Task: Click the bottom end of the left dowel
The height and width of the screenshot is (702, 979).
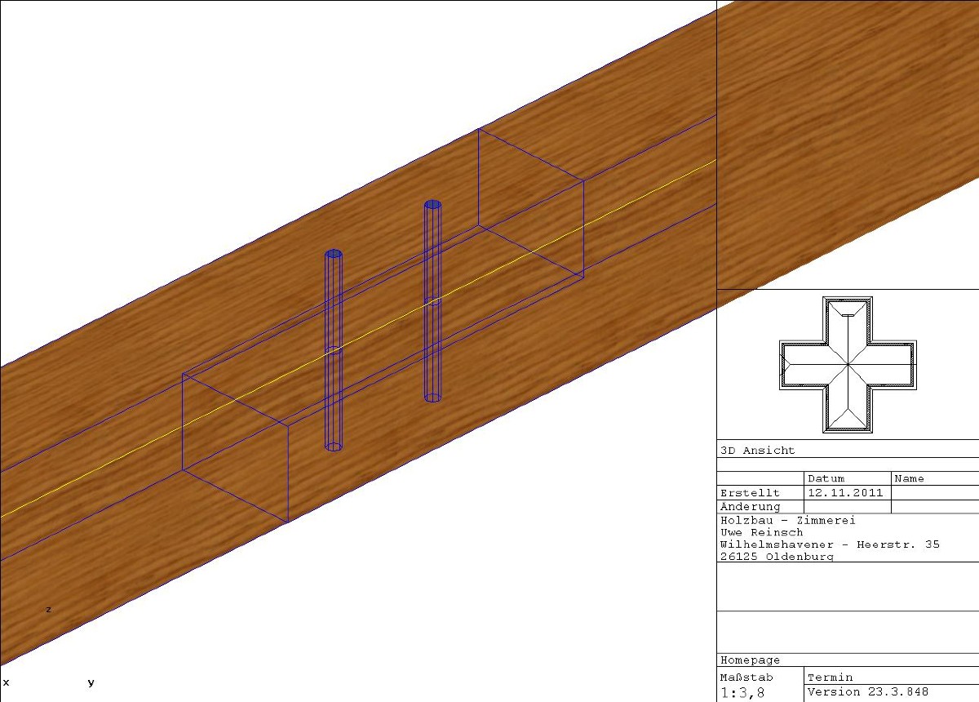Action: [334, 447]
